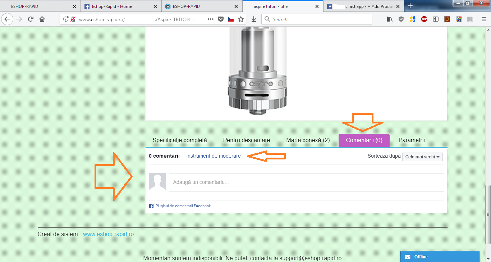This screenshot has width=491, height=262.
Task: Open the browser home page
Action: click(x=42, y=19)
